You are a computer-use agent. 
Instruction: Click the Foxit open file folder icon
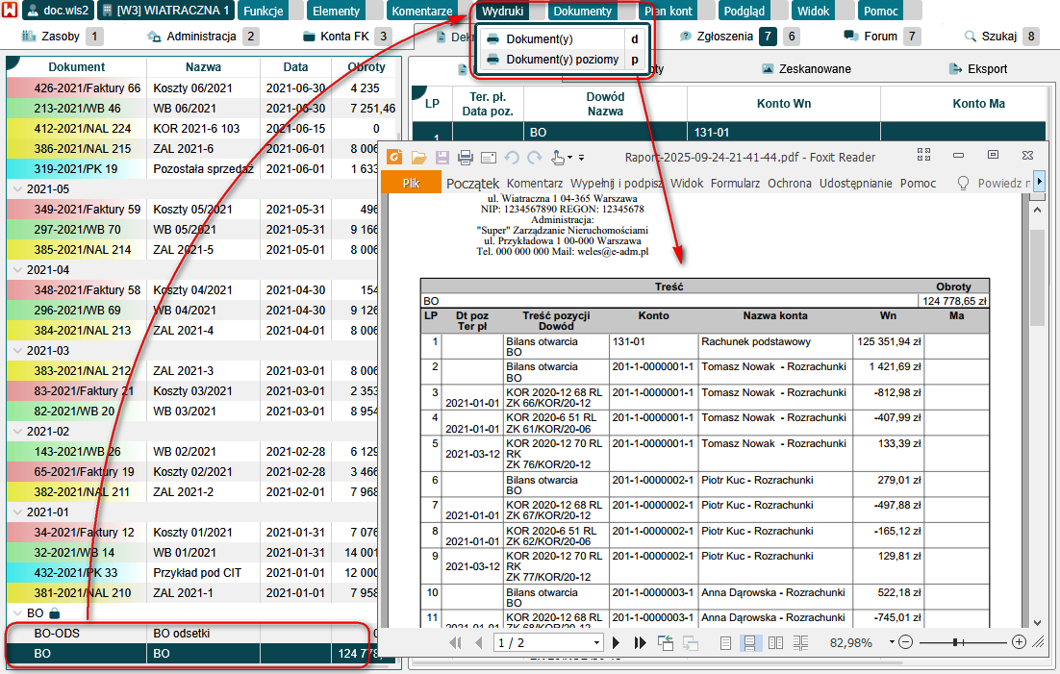point(418,158)
